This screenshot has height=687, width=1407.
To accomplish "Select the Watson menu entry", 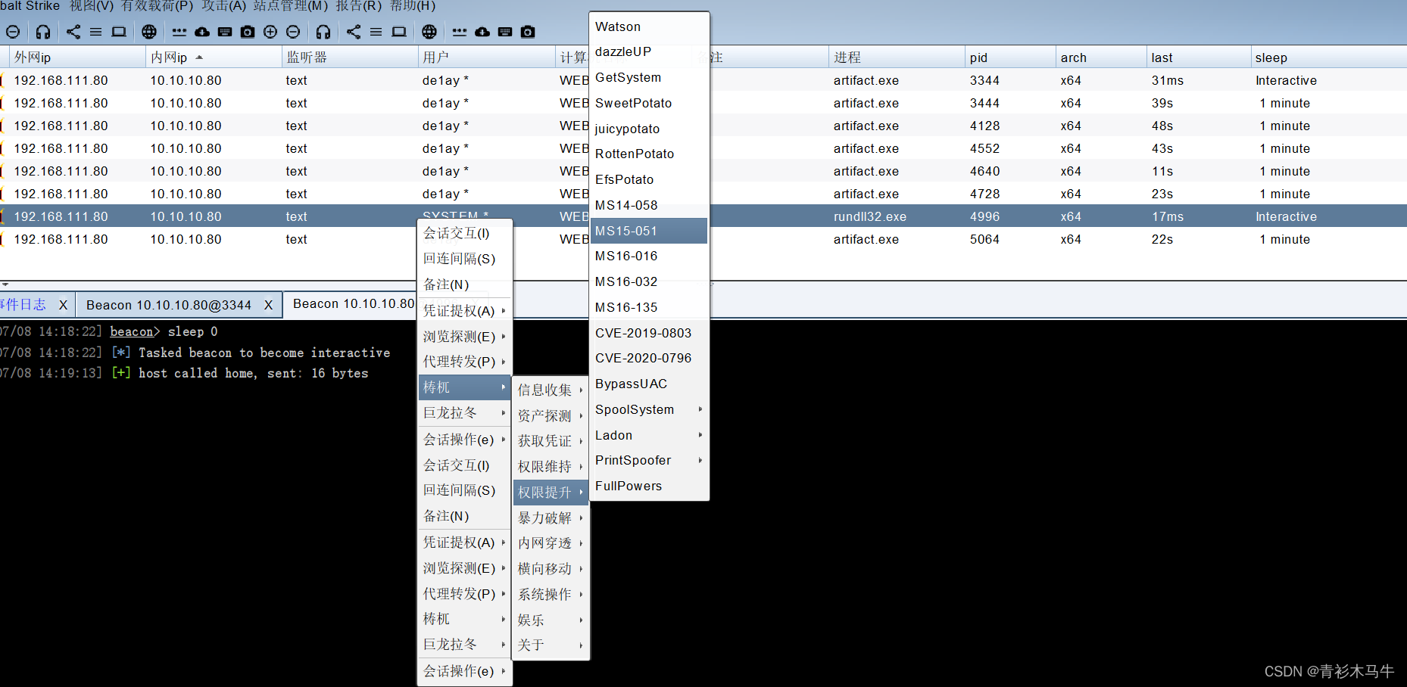I will (649, 26).
